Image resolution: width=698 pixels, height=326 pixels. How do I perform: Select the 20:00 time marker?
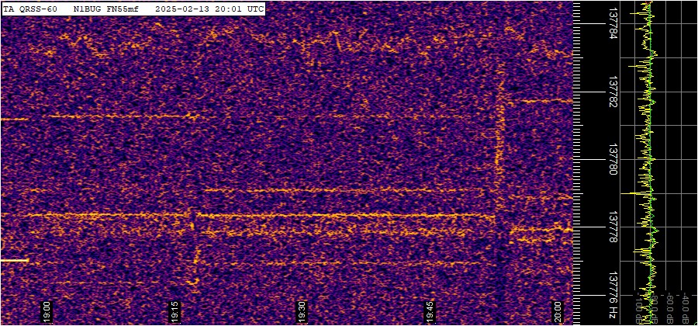tap(558, 310)
